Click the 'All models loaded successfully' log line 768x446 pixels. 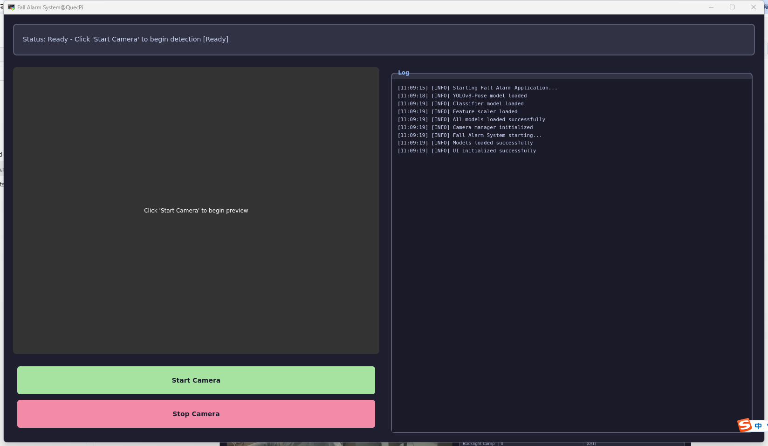[471, 120]
